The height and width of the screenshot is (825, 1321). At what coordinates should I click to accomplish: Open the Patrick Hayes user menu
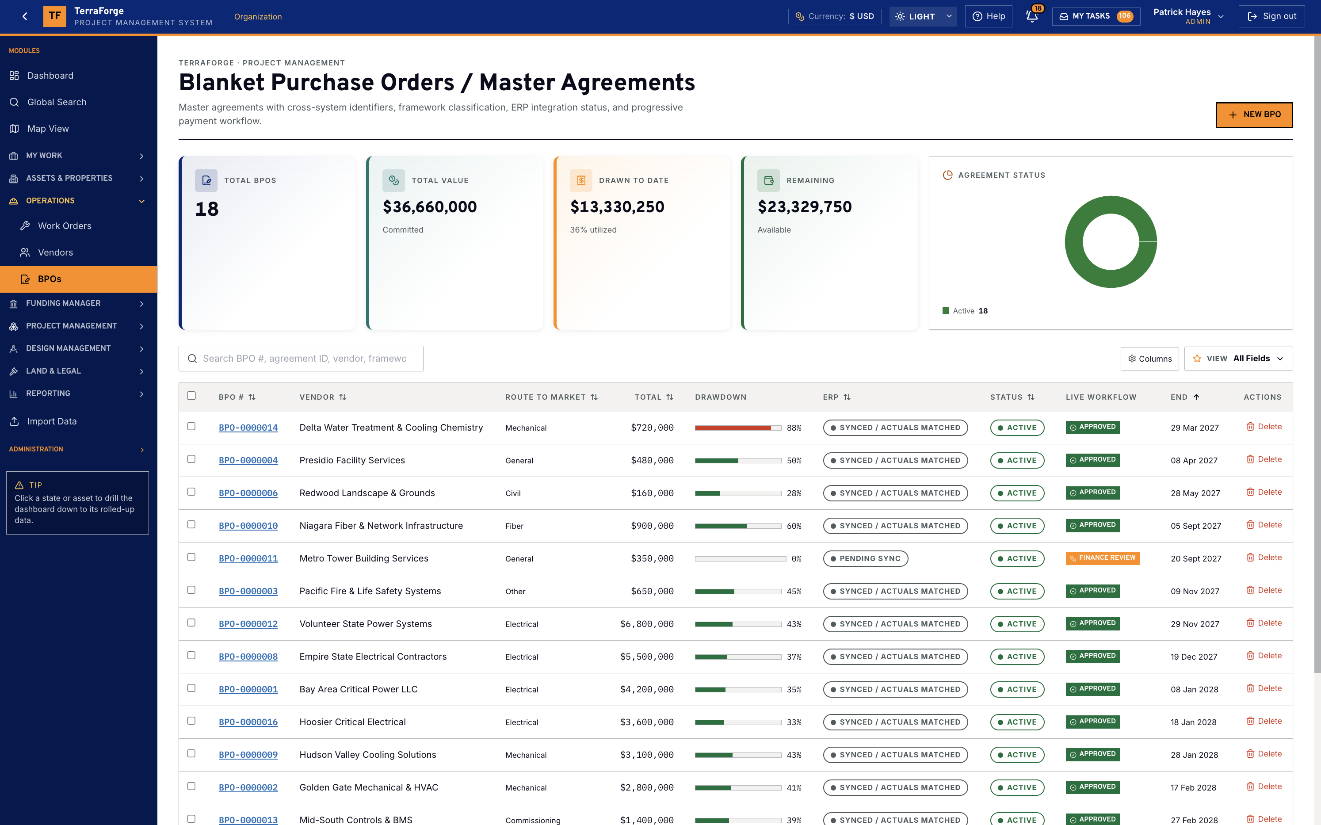pyautogui.click(x=1188, y=16)
